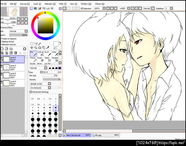Pick the magic wand tool
The height and width of the screenshot is (146, 186).
click(x=40, y=44)
